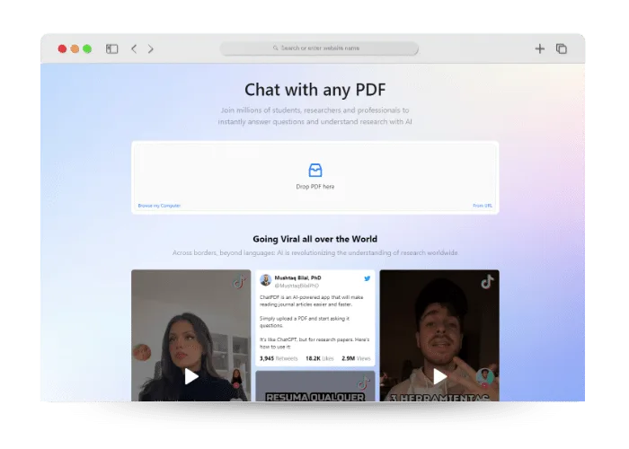
Task: Click the 18.2K Likes count
Action: [x=320, y=358]
